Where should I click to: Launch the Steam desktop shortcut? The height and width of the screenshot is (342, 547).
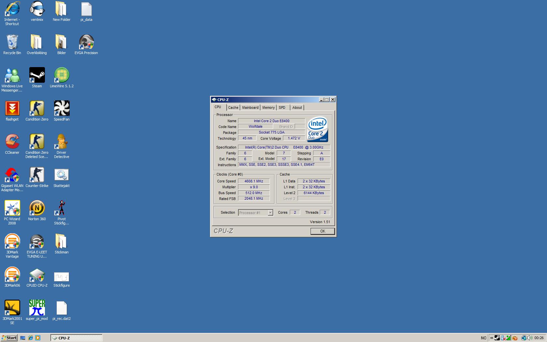click(x=37, y=78)
